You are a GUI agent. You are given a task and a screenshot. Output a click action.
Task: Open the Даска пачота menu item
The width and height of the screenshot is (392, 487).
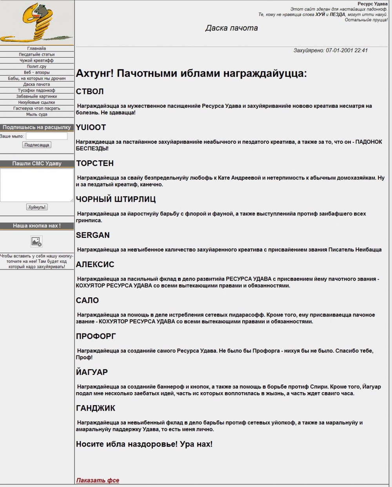[36, 84]
